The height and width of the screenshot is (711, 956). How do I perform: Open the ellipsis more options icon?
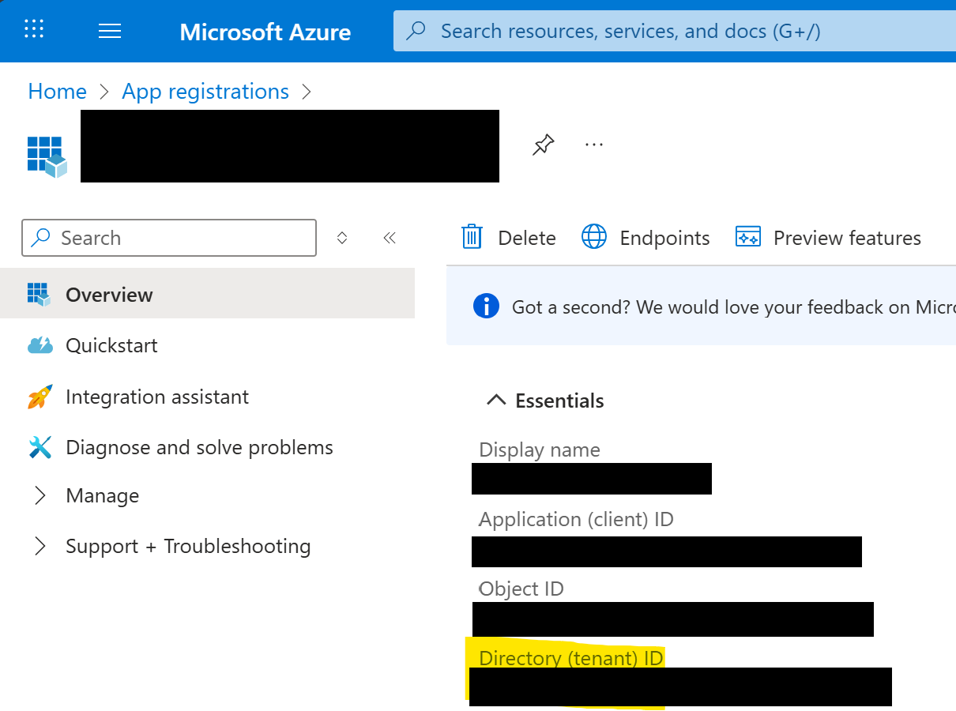pos(593,144)
